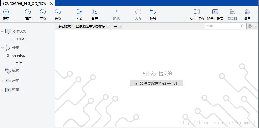Click the magnifier icon in search box
The image size is (259, 128).
tap(243, 26)
